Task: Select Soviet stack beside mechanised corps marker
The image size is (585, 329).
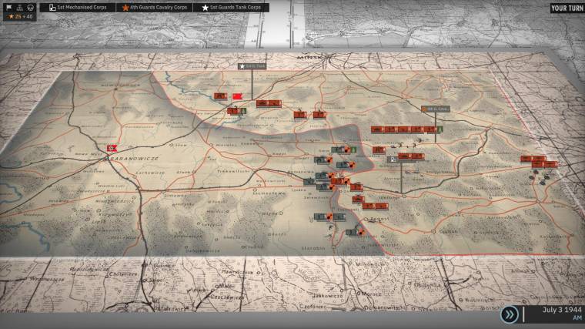Action: click(411, 156)
